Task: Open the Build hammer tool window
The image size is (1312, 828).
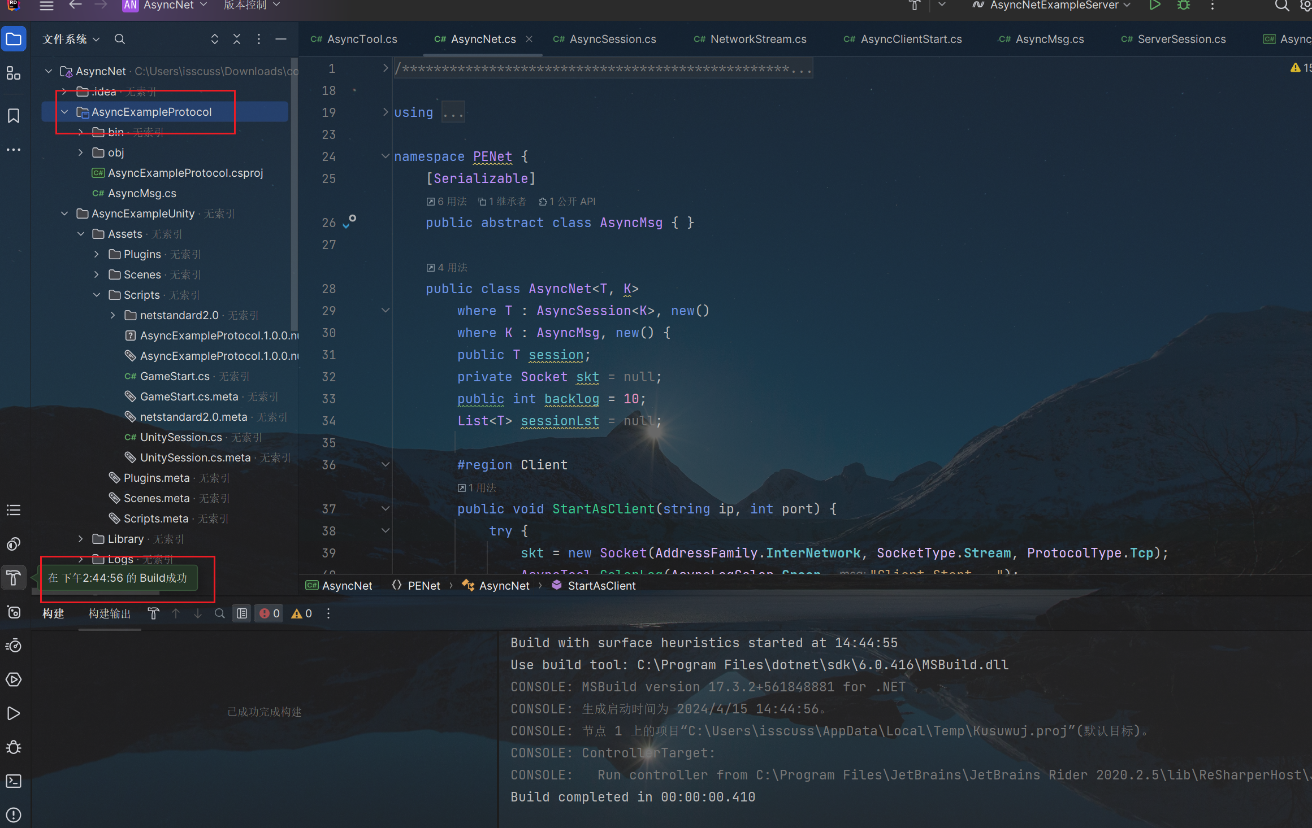Action: click(x=14, y=578)
